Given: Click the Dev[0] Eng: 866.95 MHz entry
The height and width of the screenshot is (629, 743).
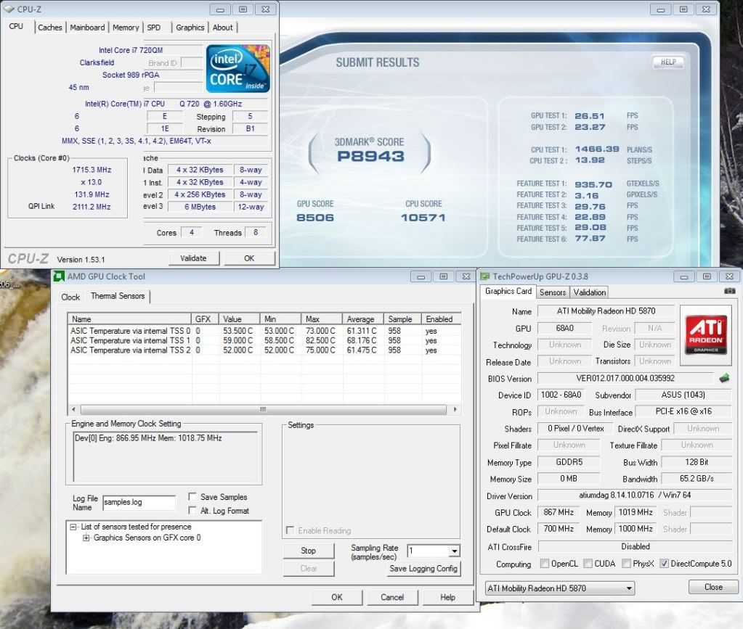Looking at the screenshot, I should pos(148,438).
